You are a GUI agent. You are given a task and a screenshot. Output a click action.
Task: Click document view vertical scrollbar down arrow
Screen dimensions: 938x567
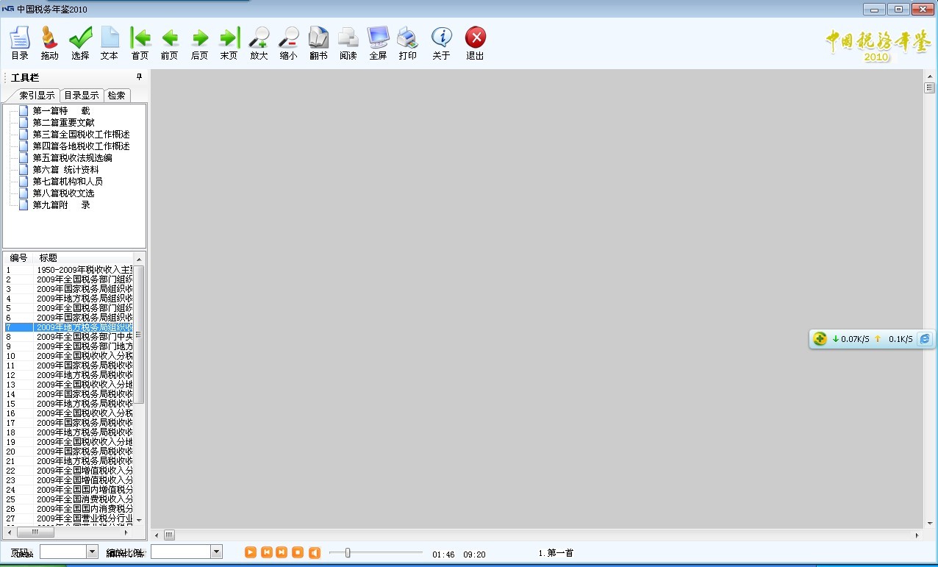coord(929,523)
